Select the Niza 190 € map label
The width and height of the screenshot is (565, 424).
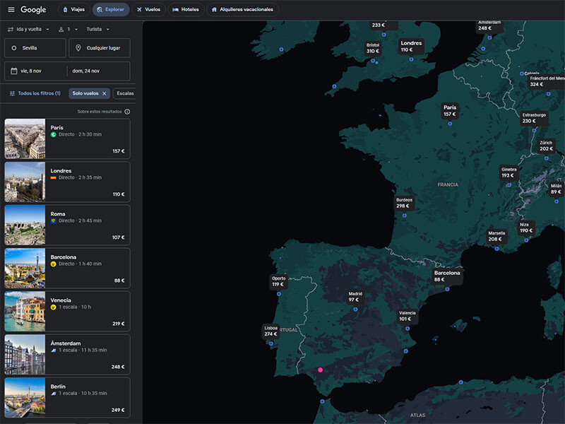pyautogui.click(x=525, y=228)
